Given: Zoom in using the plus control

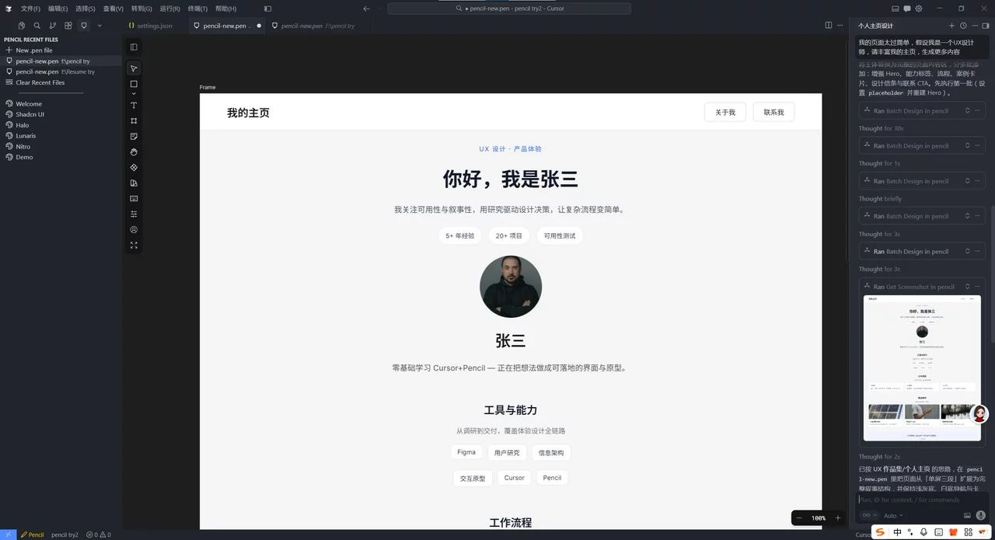Looking at the screenshot, I should [838, 517].
